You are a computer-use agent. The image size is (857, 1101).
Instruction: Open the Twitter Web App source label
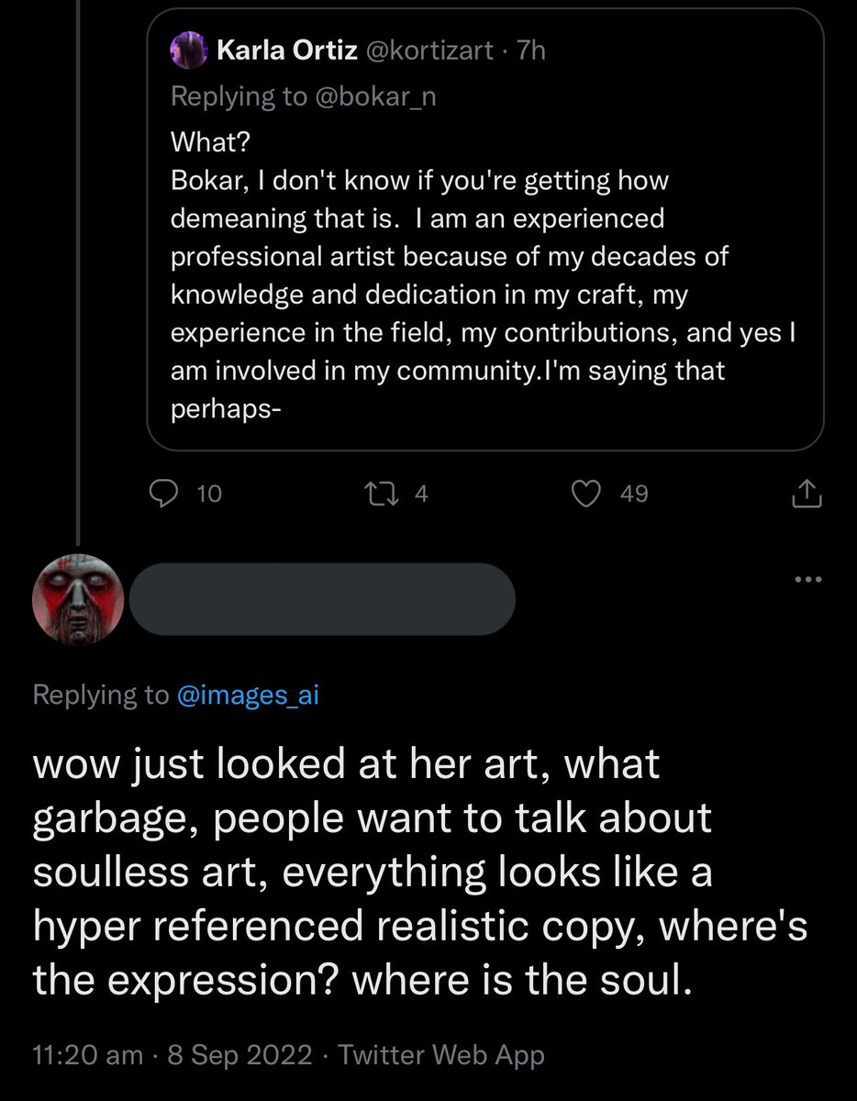point(441,1055)
